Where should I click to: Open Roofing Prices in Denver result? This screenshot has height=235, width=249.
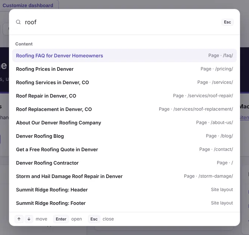click(125, 69)
